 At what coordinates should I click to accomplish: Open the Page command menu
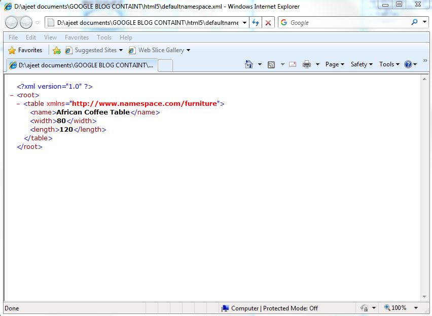335,64
